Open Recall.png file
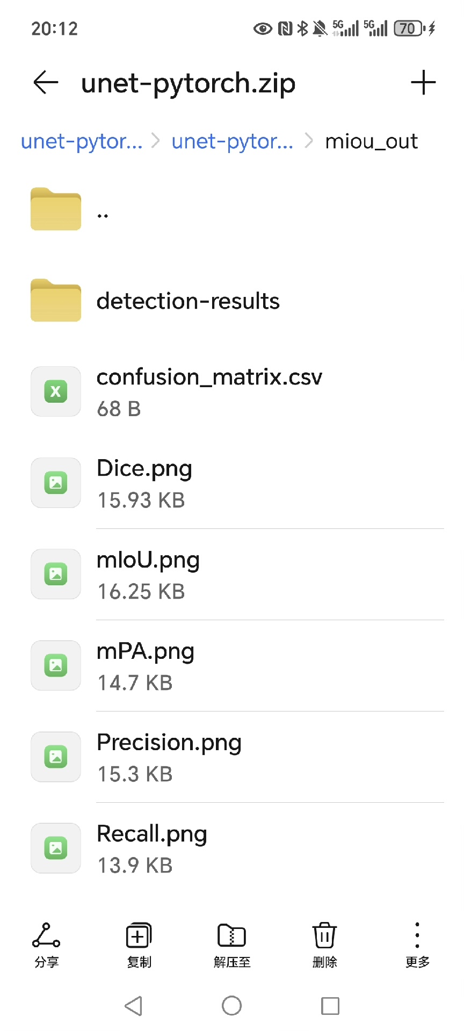 coord(151,848)
